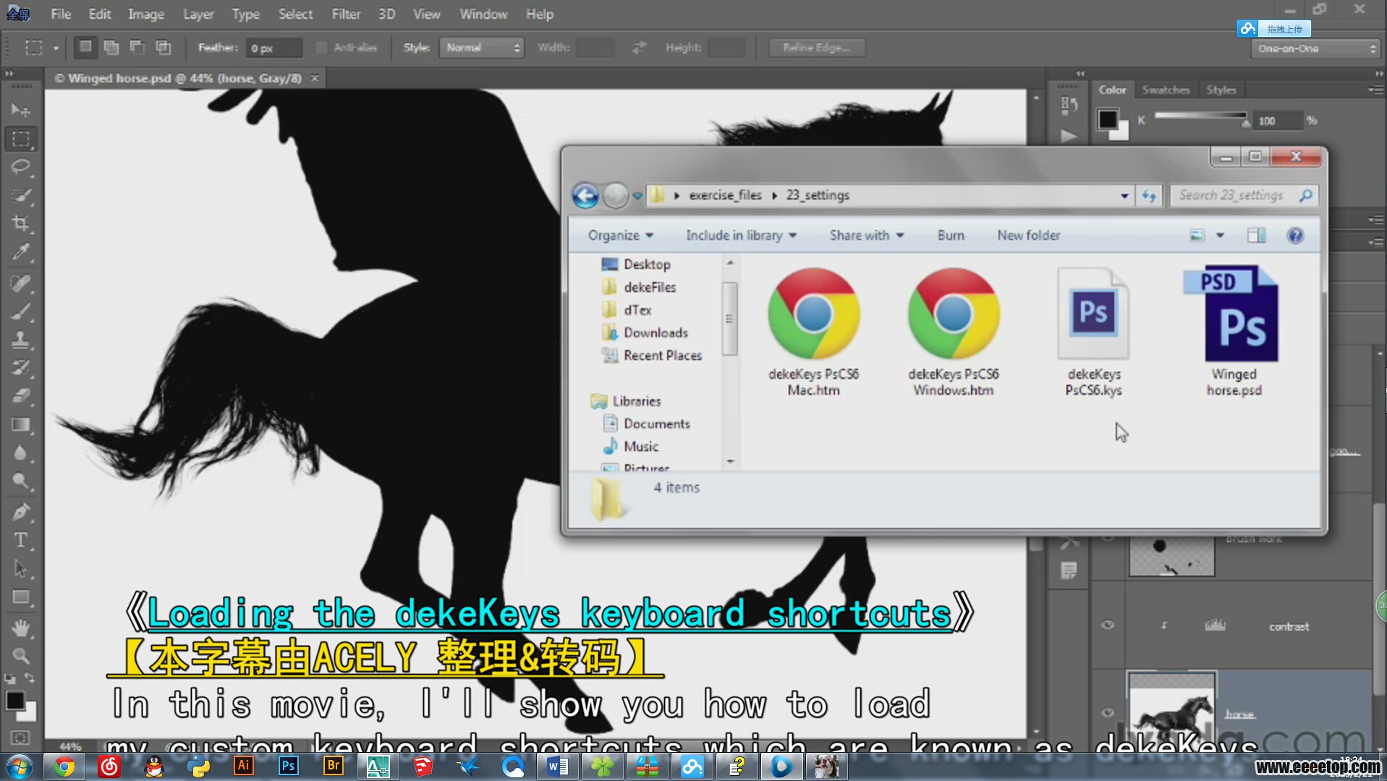Hide the horse layer via eye icon
Viewport: 1387px width, 781px height.
pyautogui.click(x=1107, y=713)
